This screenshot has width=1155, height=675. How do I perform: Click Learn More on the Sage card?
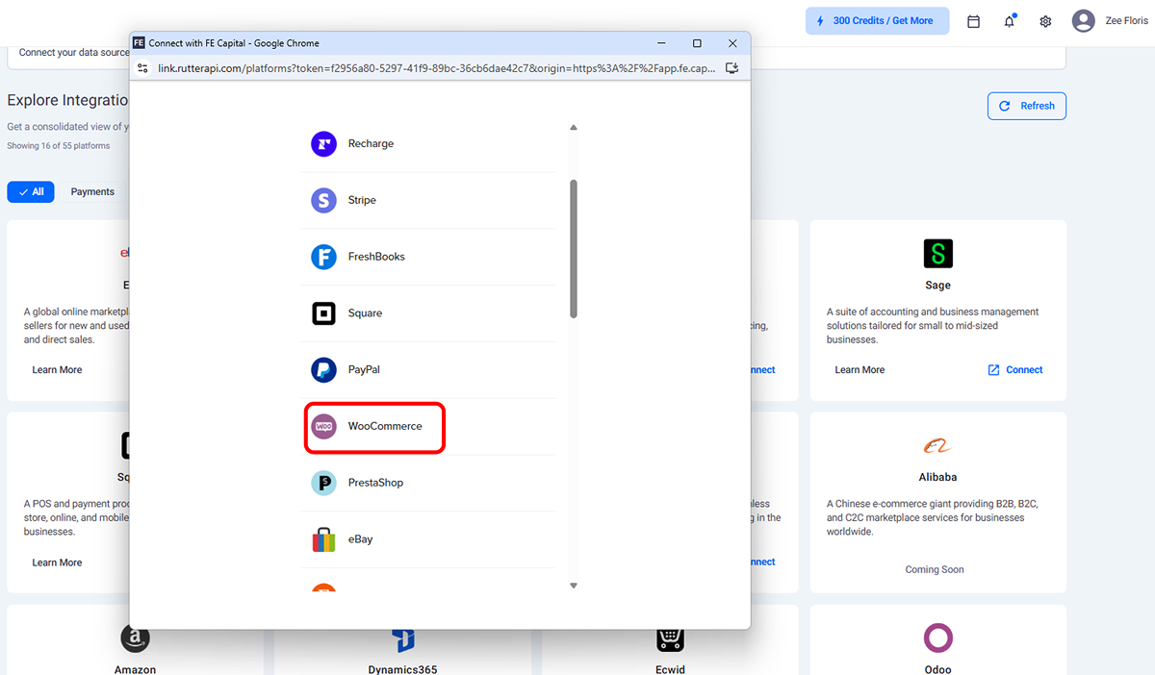tap(860, 370)
